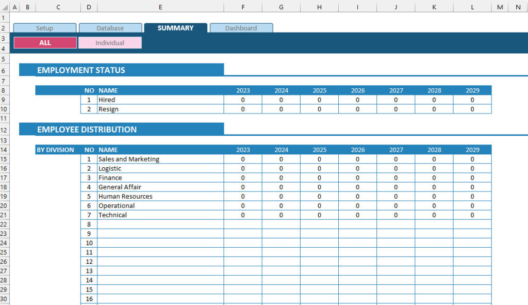Click the BY DIVISION label
The height and width of the screenshot is (305, 528).
click(x=55, y=150)
